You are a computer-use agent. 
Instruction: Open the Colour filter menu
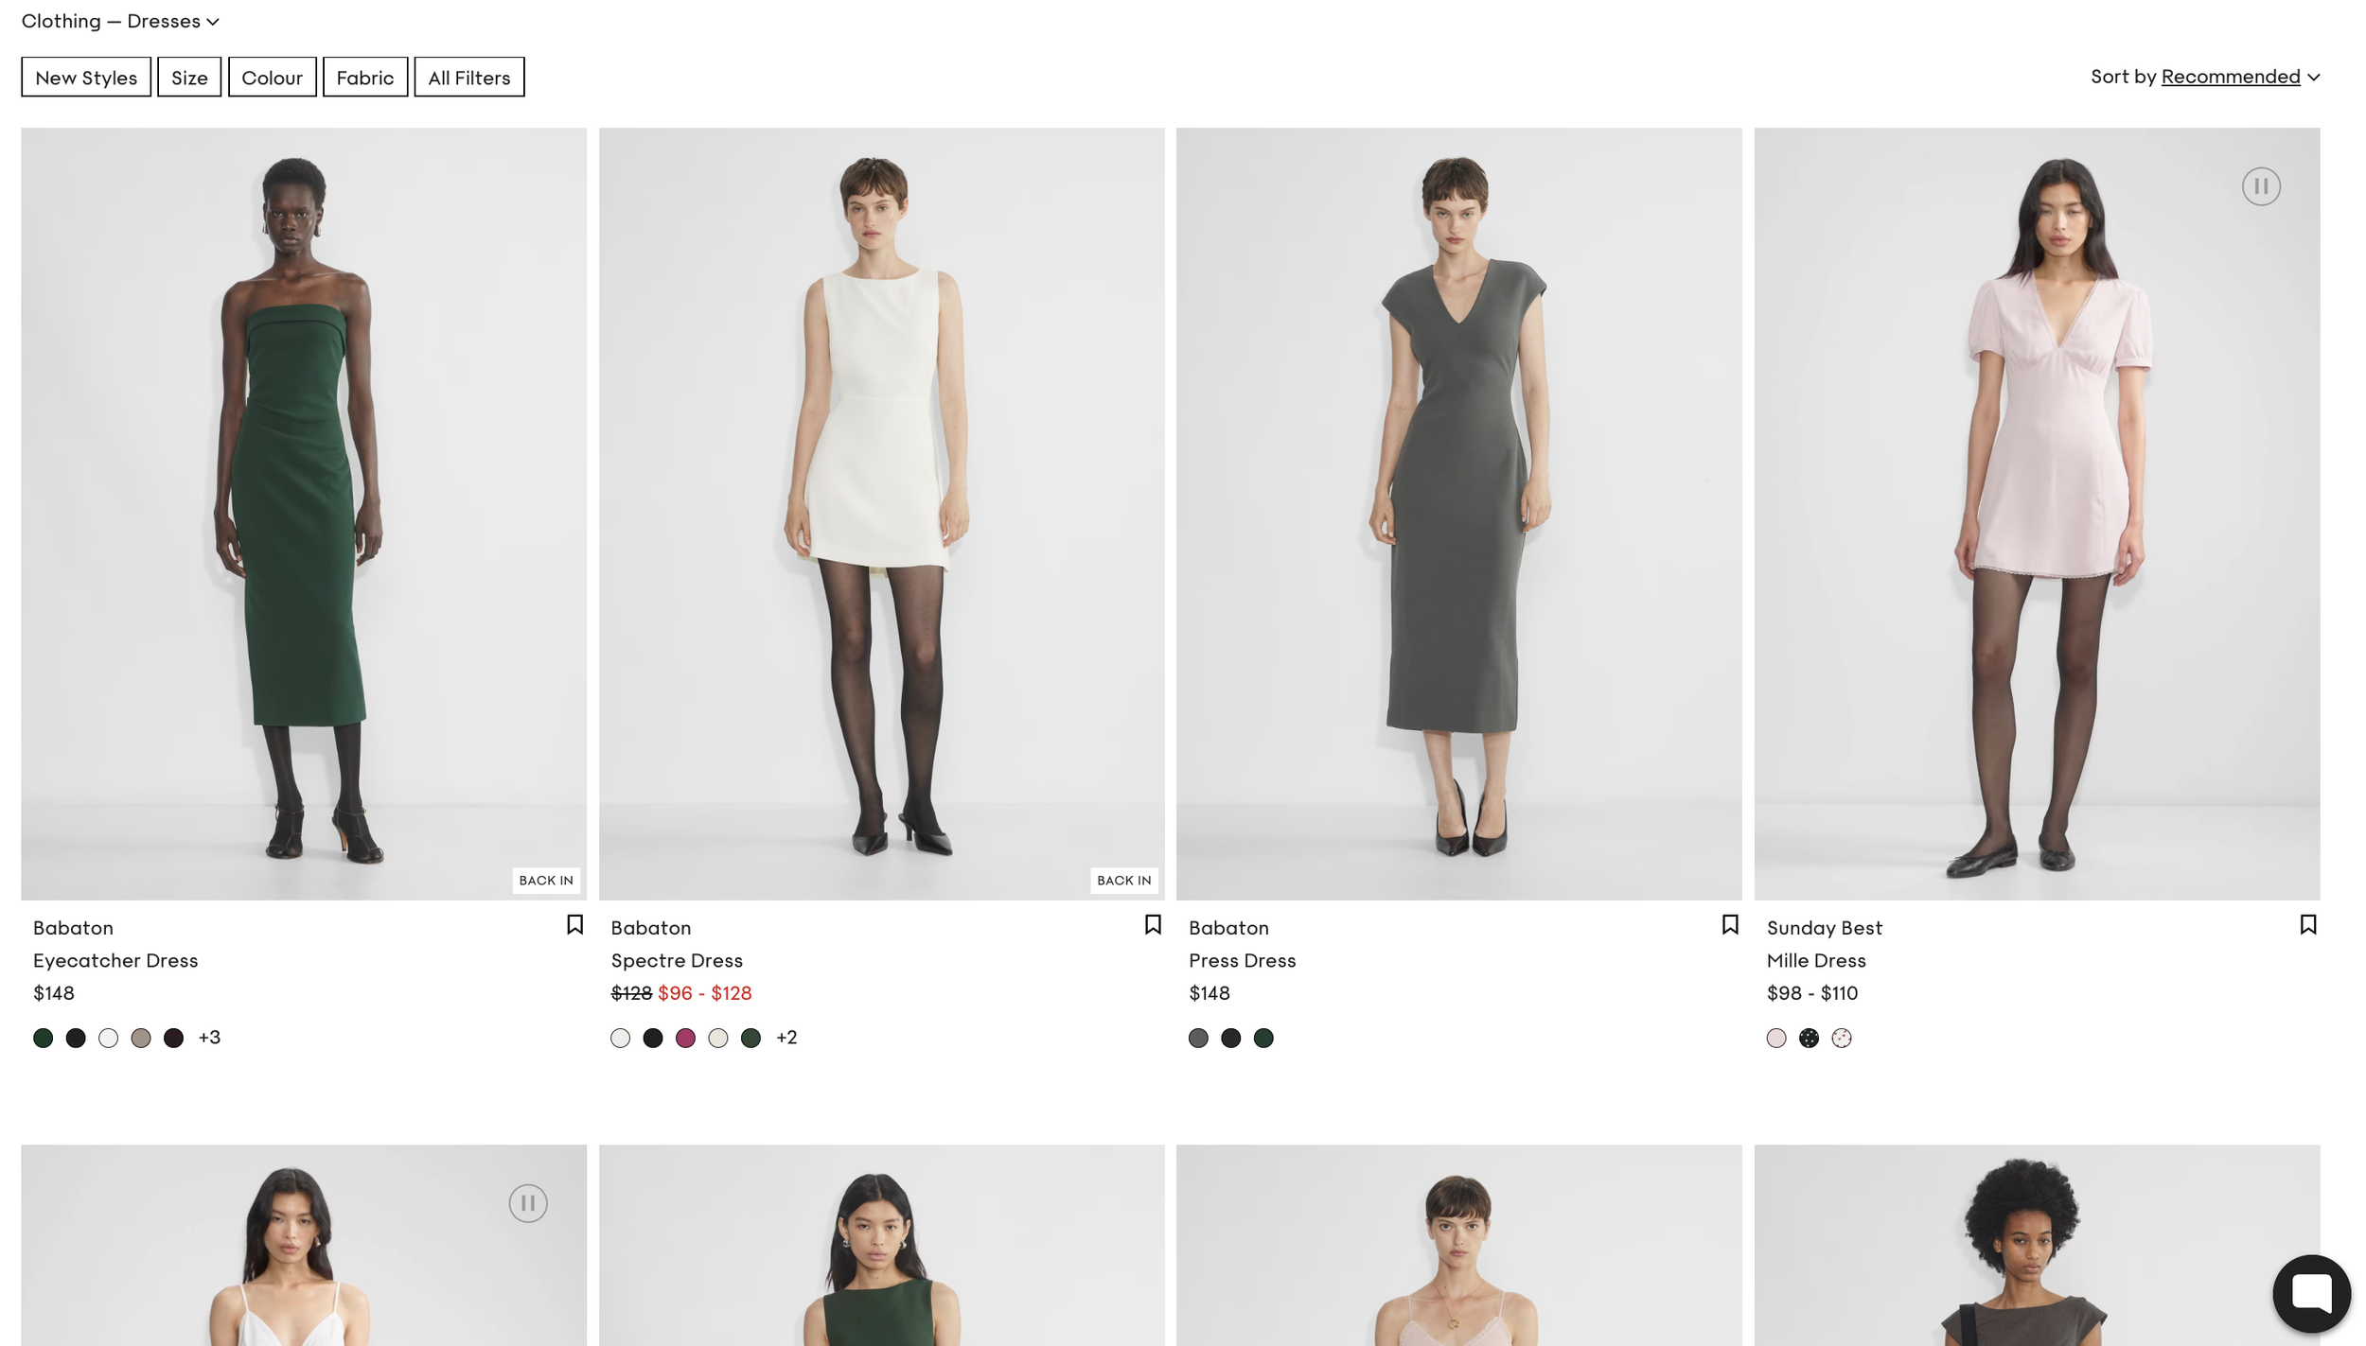tap(272, 78)
